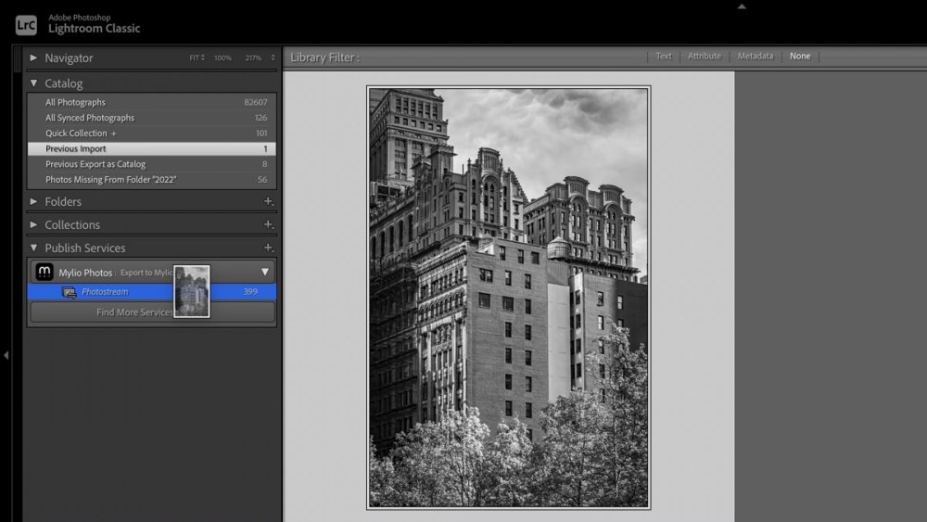
Task: Click the Photostream collection icon
Action: [69, 292]
